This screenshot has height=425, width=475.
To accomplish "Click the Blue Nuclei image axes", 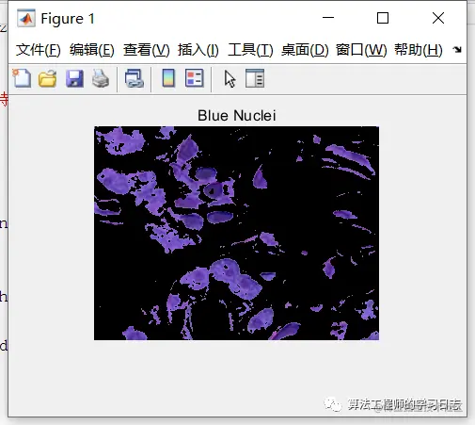I will pyautogui.click(x=236, y=233).
